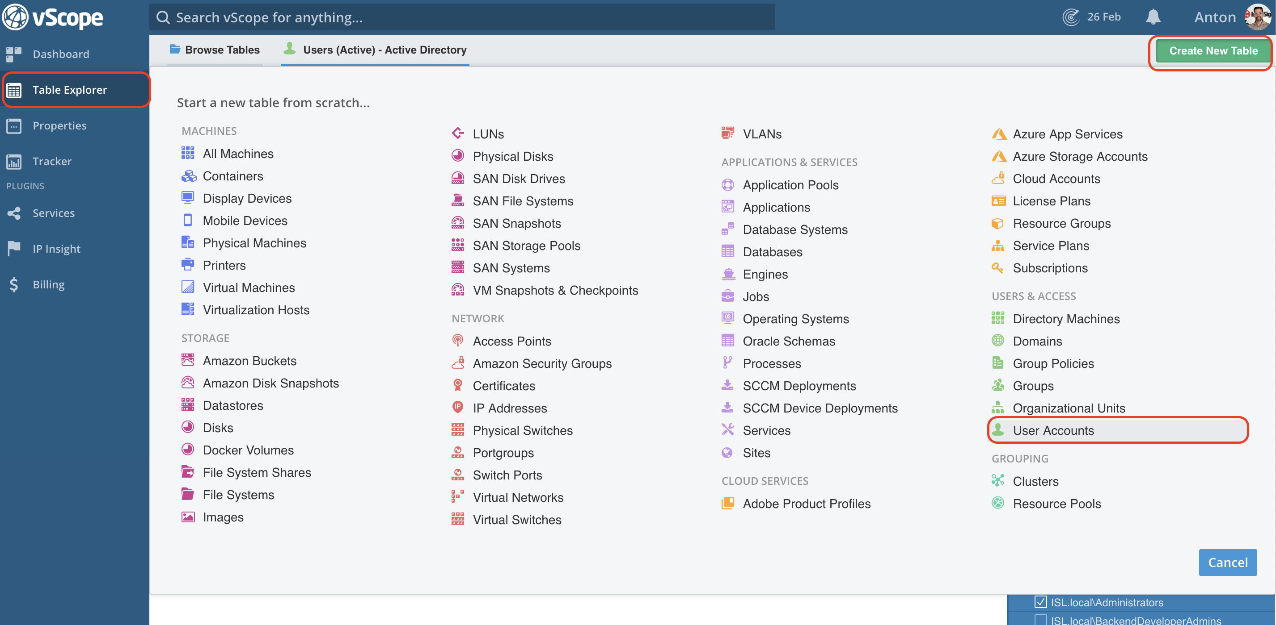Click the Domains globe icon
Viewport: 1276px width, 625px height.
coord(997,340)
